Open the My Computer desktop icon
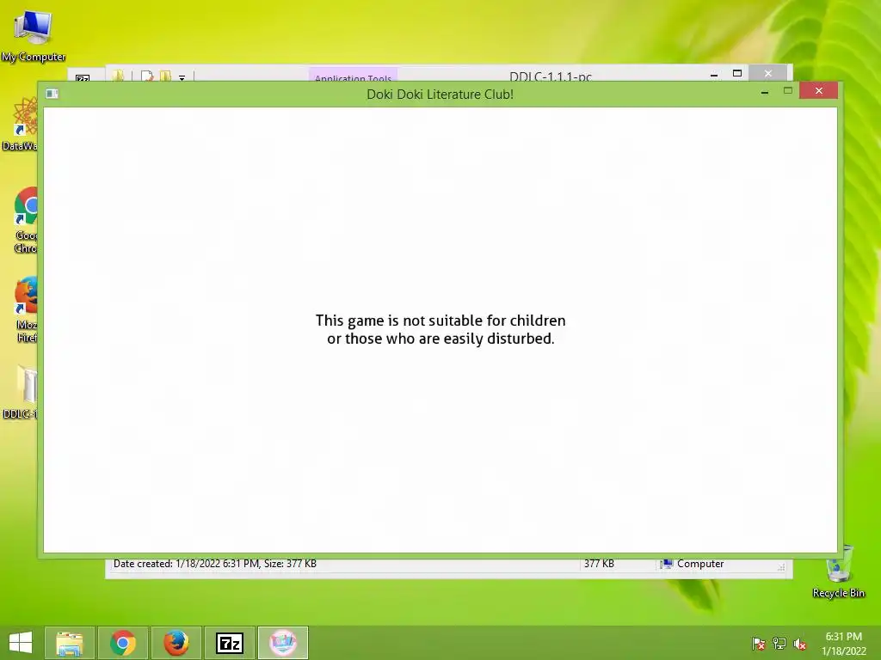Image resolution: width=881 pixels, height=660 pixels. tap(34, 34)
